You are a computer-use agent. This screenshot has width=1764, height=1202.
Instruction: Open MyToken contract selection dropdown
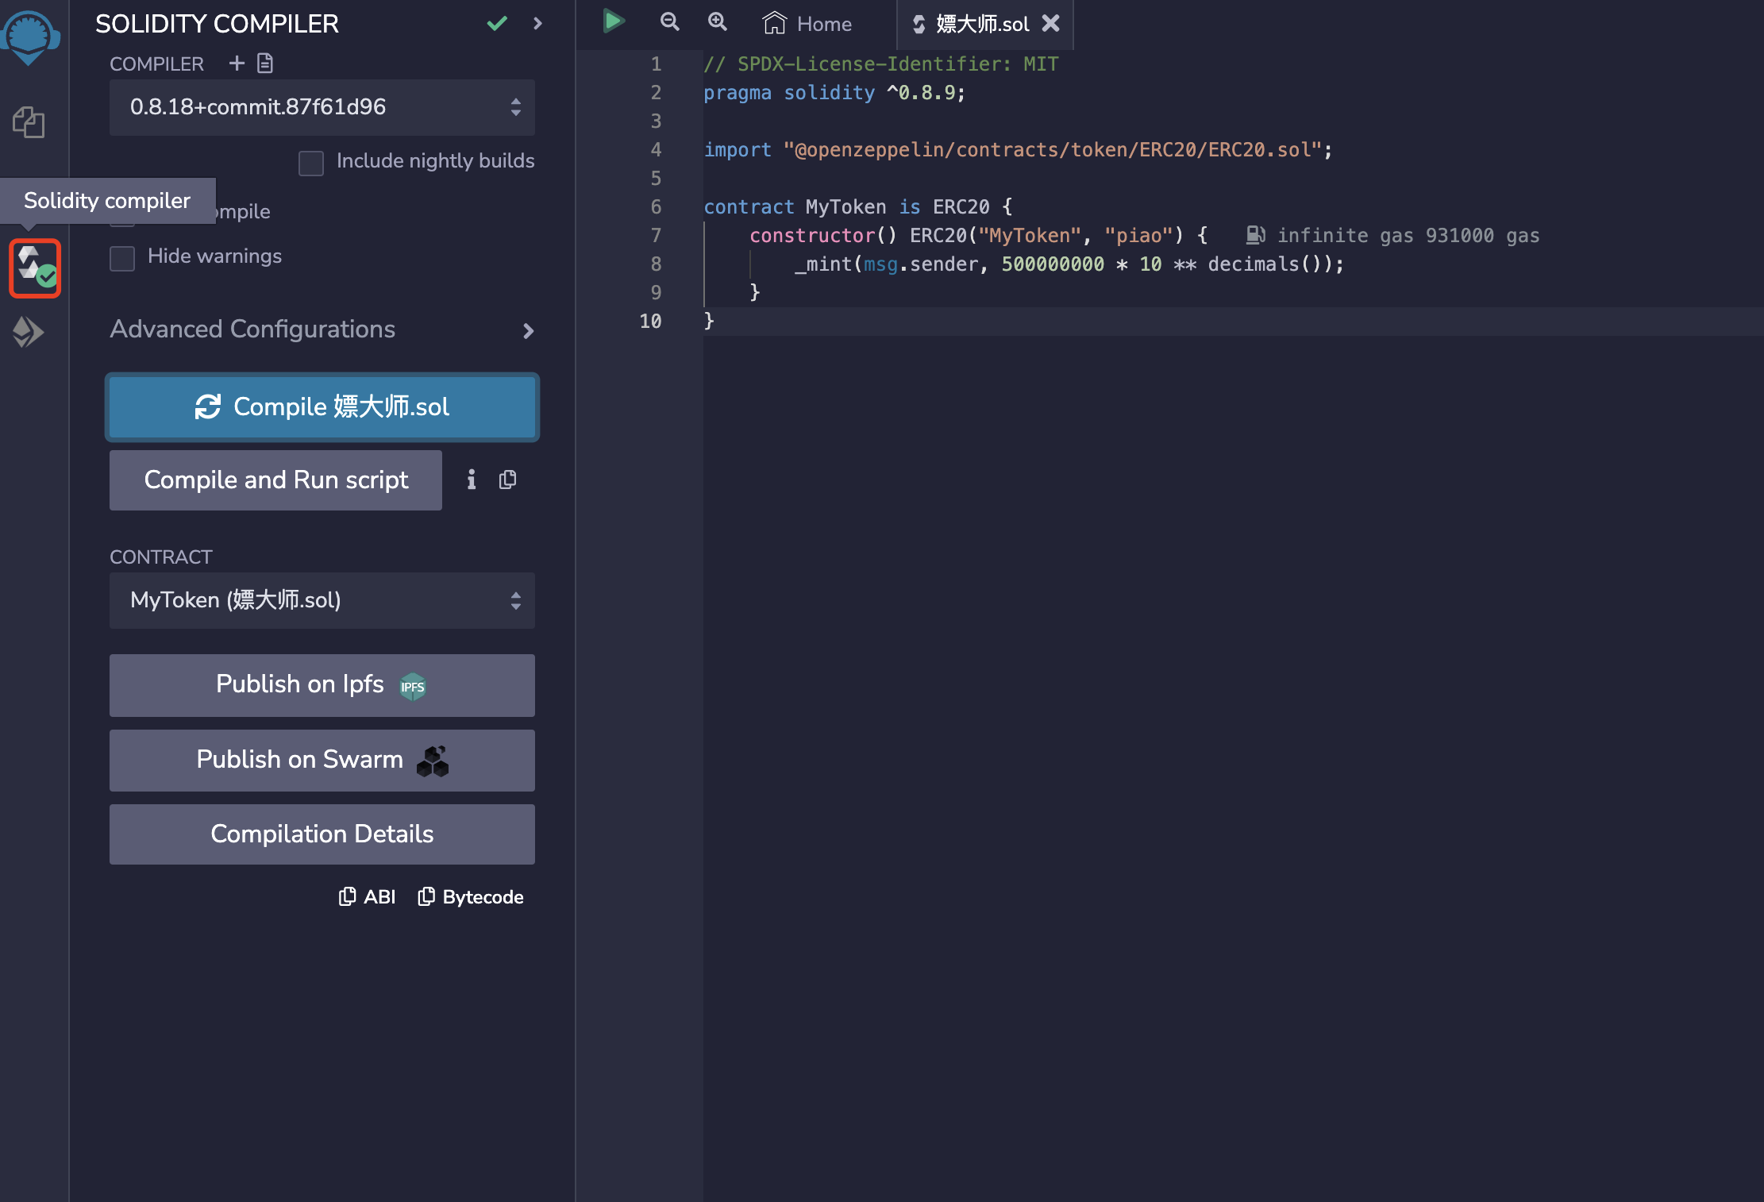[322, 600]
